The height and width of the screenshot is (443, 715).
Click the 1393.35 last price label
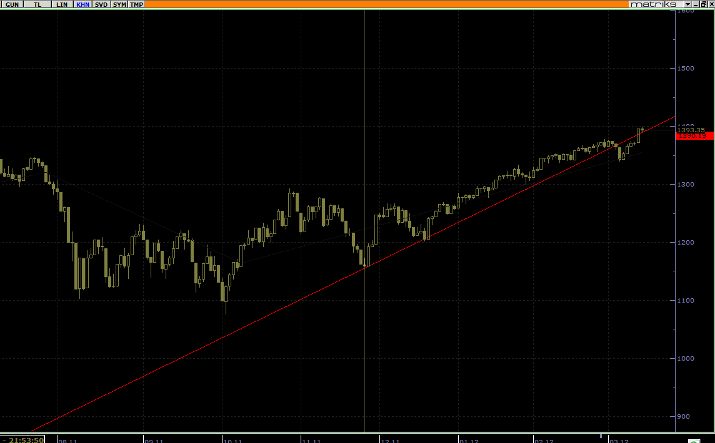click(x=691, y=130)
